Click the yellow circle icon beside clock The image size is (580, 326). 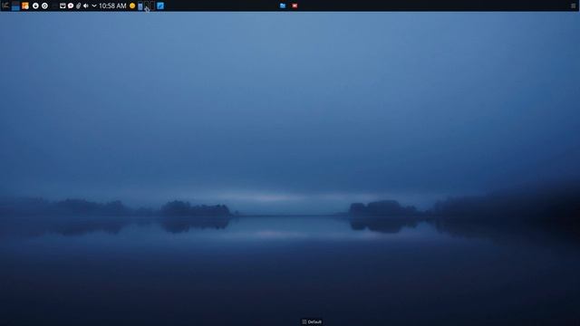pyautogui.click(x=132, y=5)
